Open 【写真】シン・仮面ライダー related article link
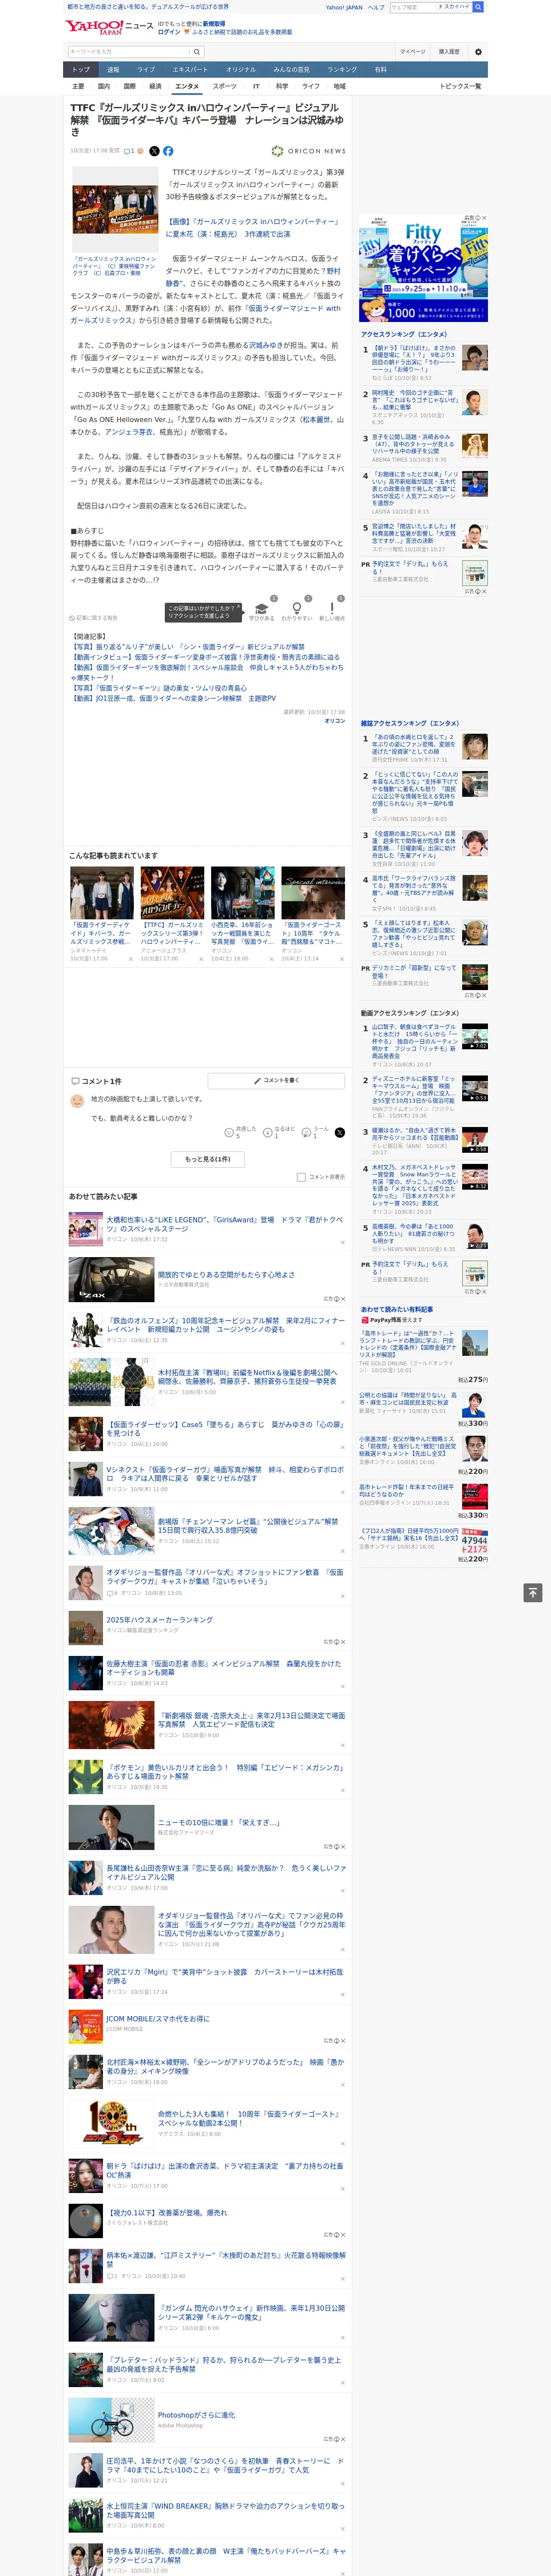This screenshot has width=551, height=2576. click(x=189, y=647)
